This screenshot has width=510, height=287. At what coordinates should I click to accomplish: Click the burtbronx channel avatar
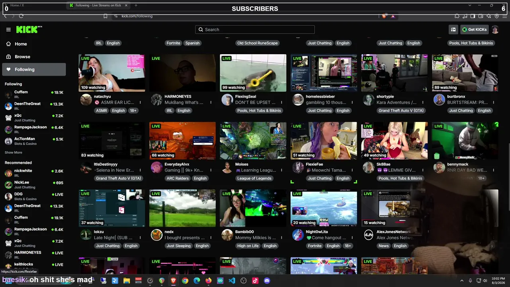(439, 100)
